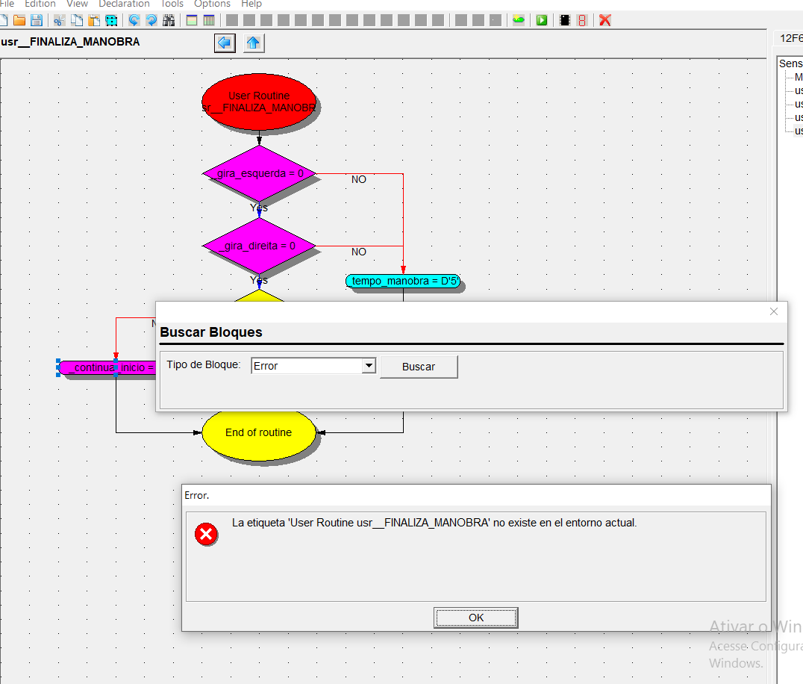The width and height of the screenshot is (803, 684).
Task: Confirm the error dialog with OK
Action: (x=476, y=618)
